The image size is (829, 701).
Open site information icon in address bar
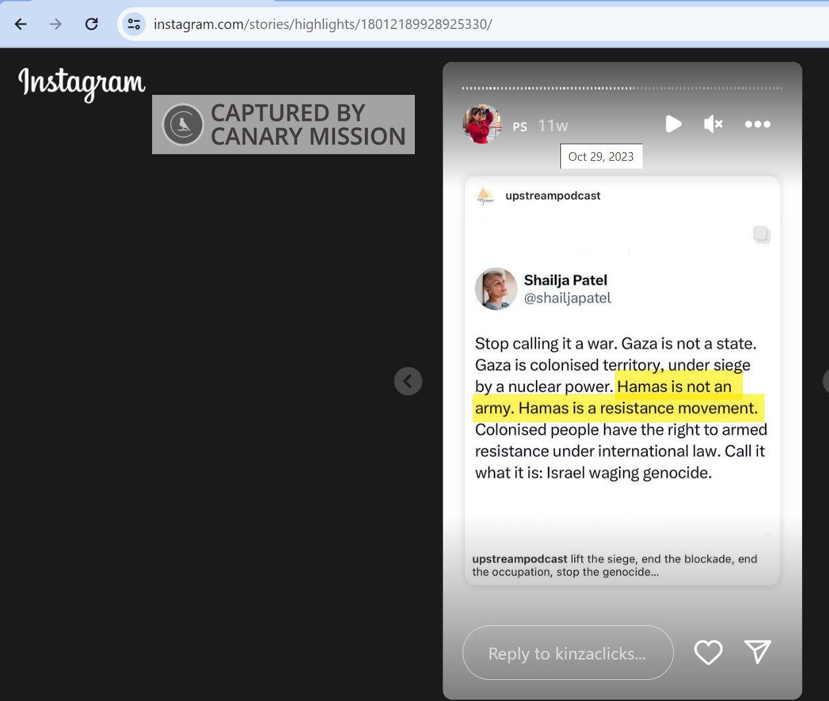tap(134, 24)
